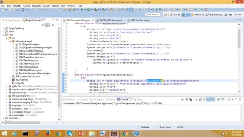Toggle Show Console on Standard Out
This screenshot has height=137, width=244.
(209, 99)
